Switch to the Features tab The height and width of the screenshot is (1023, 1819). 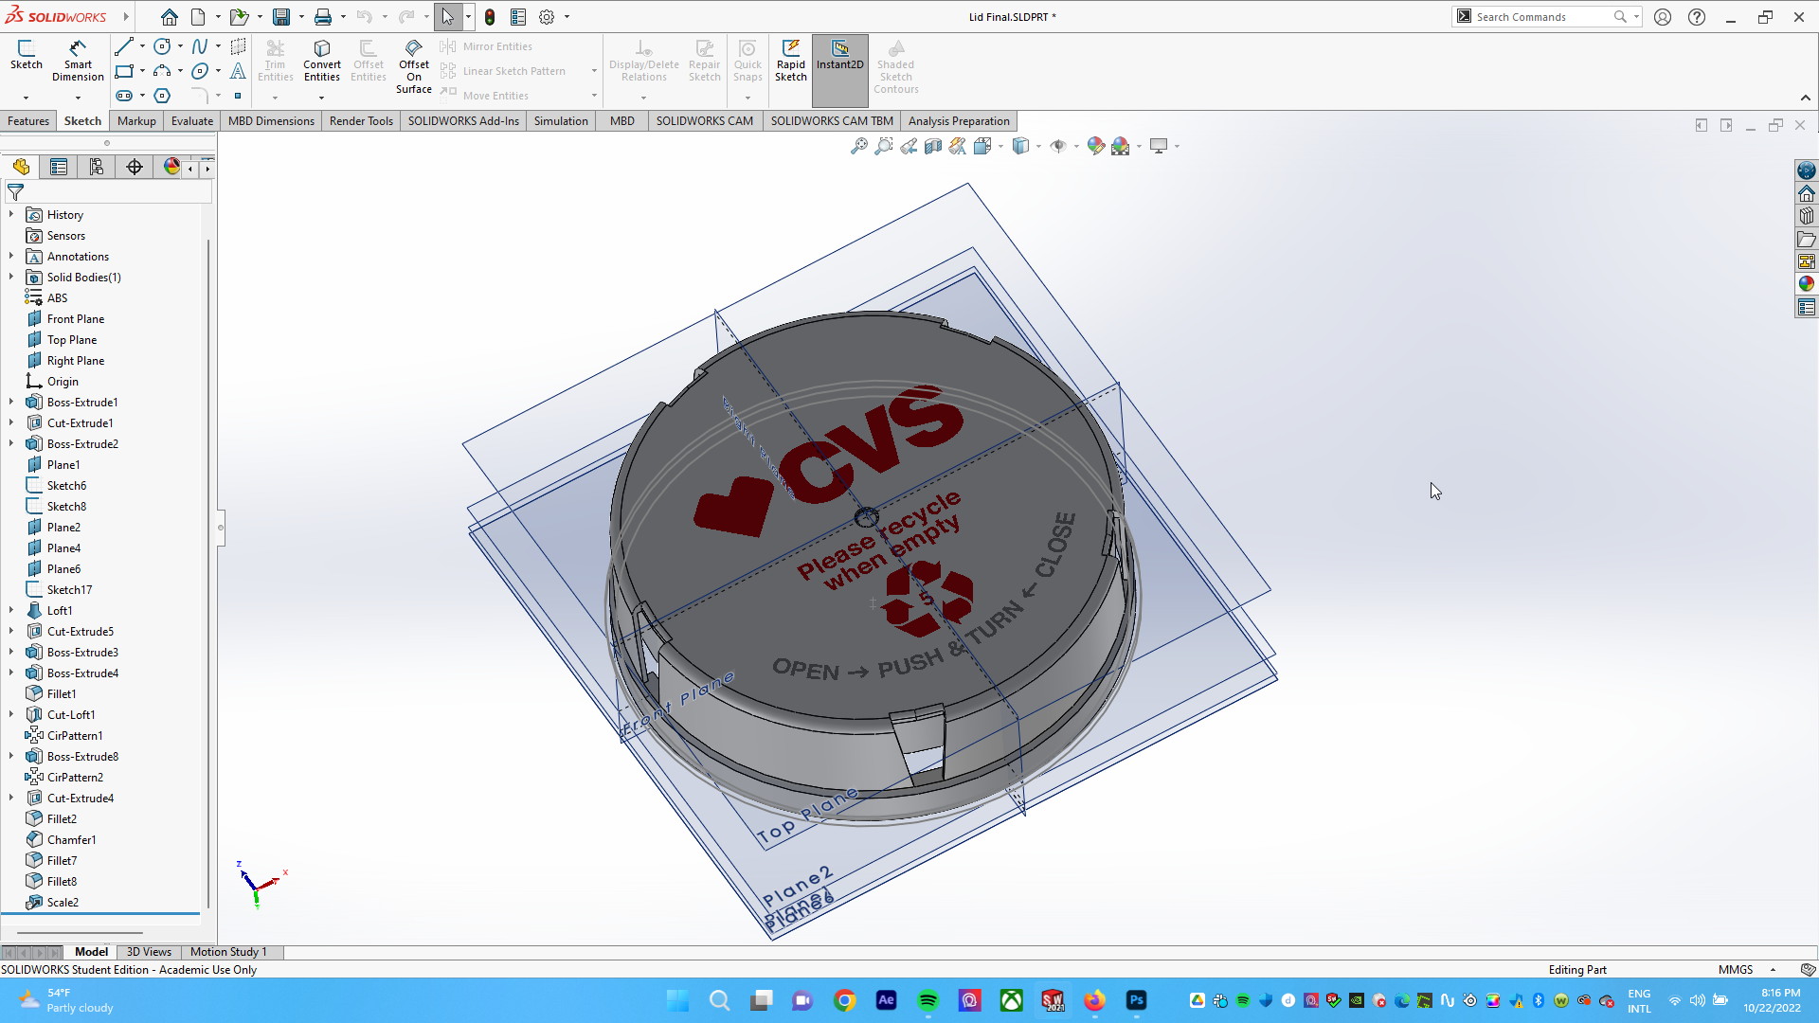(28, 121)
